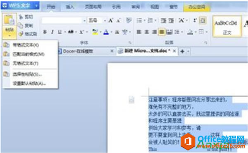Switch to the 开始 (Home) ribbon tab
Image resolution: width=248 pixels, height=153 pixels.
pyautogui.click(x=51, y=7)
